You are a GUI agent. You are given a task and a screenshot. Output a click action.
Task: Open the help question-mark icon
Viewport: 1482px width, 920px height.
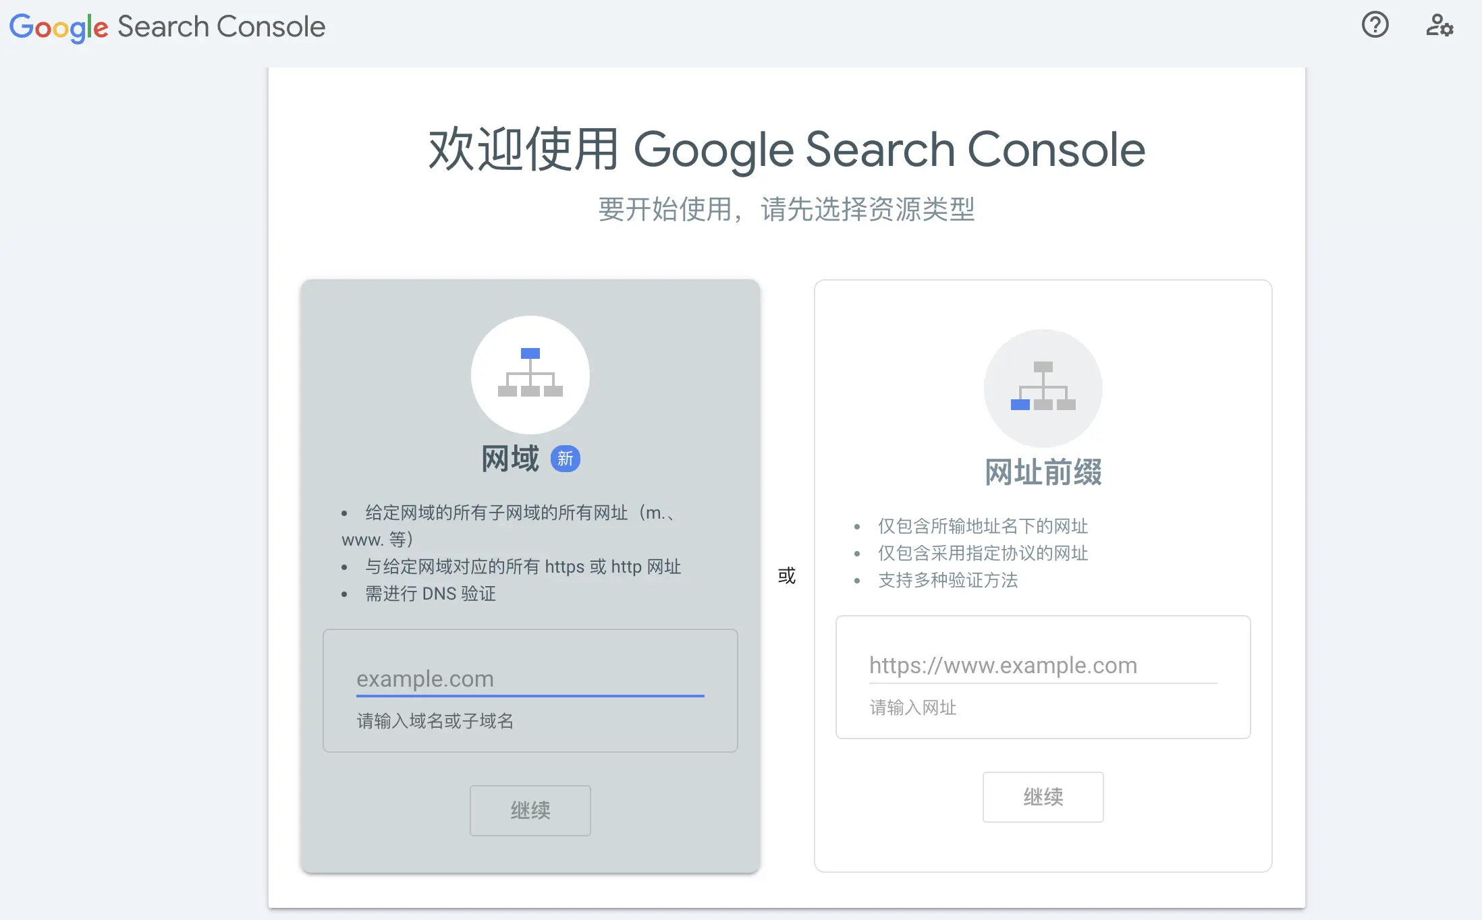tap(1375, 26)
